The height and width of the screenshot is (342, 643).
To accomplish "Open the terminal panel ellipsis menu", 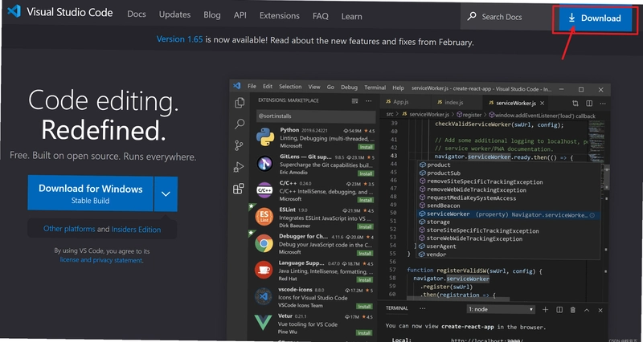I will click(x=423, y=308).
